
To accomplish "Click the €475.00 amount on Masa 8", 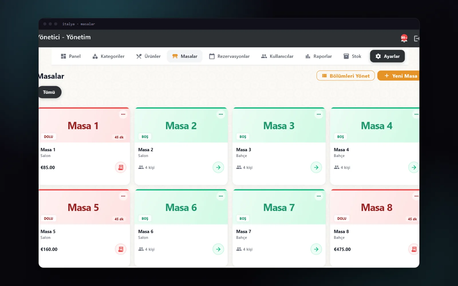I will [x=342, y=249].
